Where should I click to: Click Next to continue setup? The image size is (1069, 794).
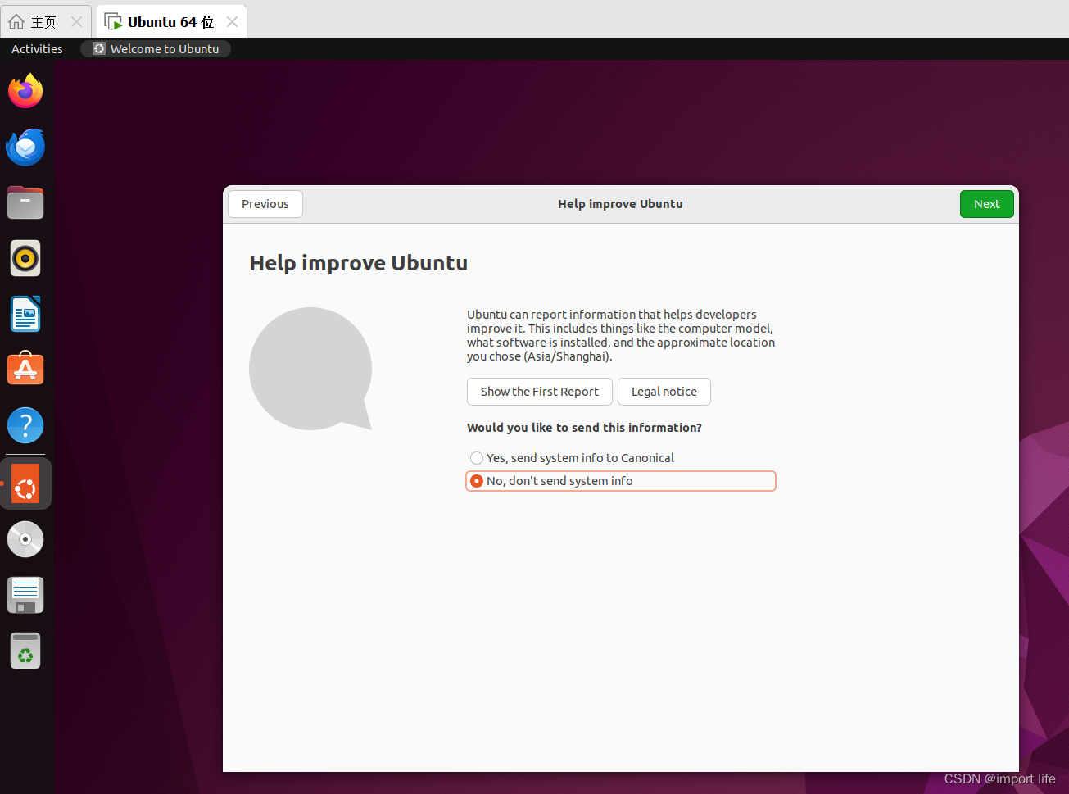(x=986, y=203)
